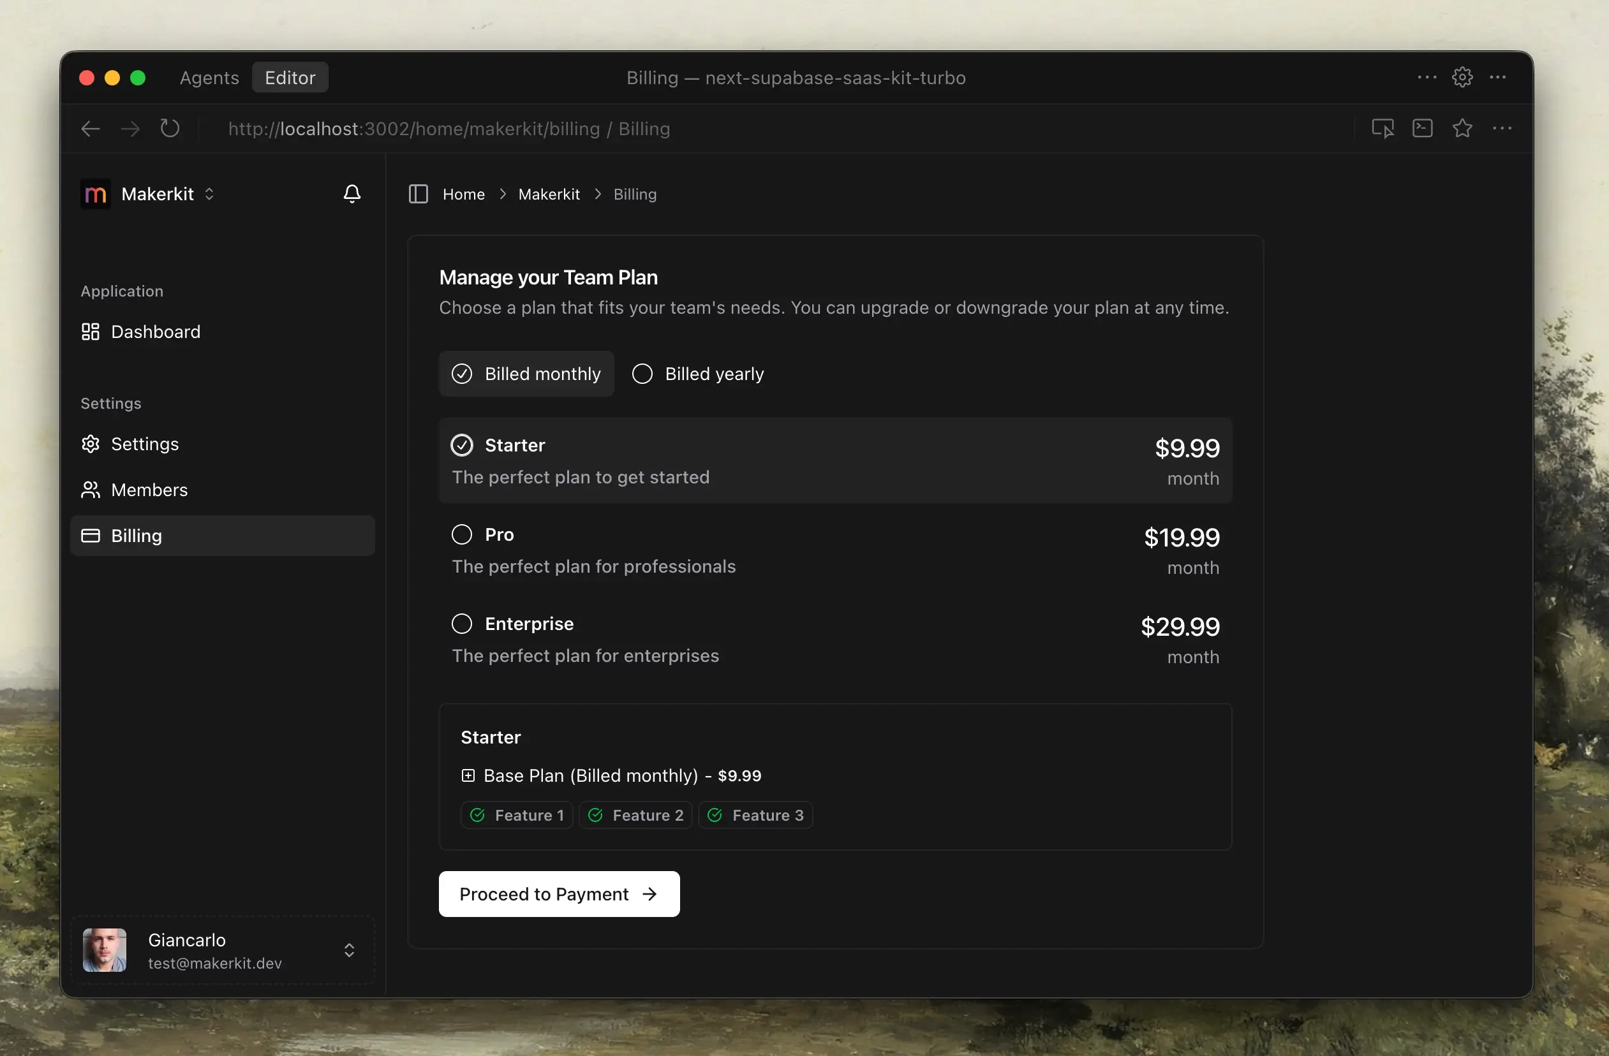
Task: Open the terminal panel icon
Action: point(1421,128)
